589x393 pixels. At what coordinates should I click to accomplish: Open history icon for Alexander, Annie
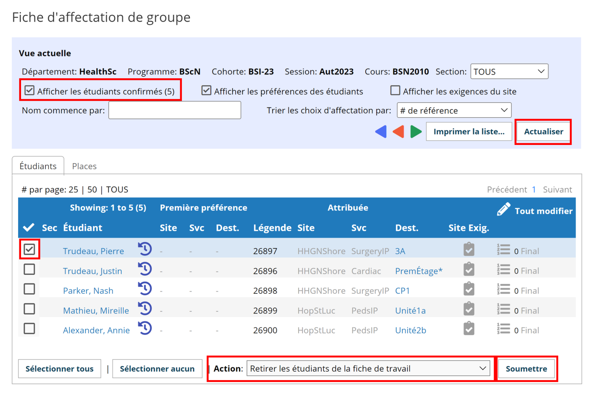click(x=145, y=328)
